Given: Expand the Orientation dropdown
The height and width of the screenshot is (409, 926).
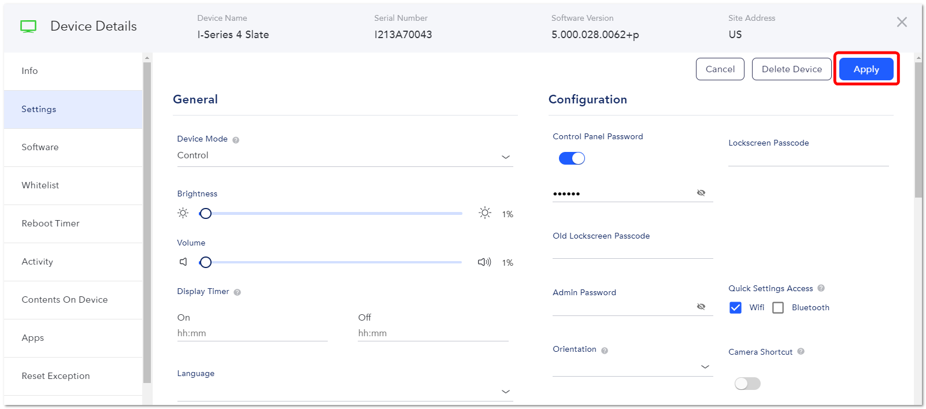Looking at the screenshot, I should (633, 367).
